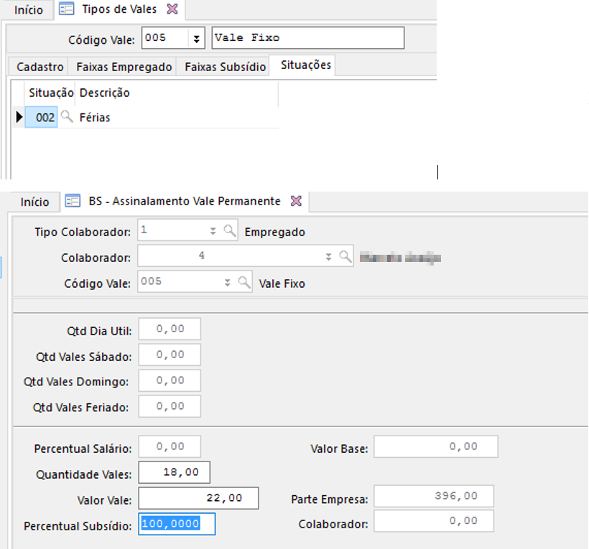Click the Quantidade Vales input field
This screenshot has height=549, width=589.
point(174,473)
